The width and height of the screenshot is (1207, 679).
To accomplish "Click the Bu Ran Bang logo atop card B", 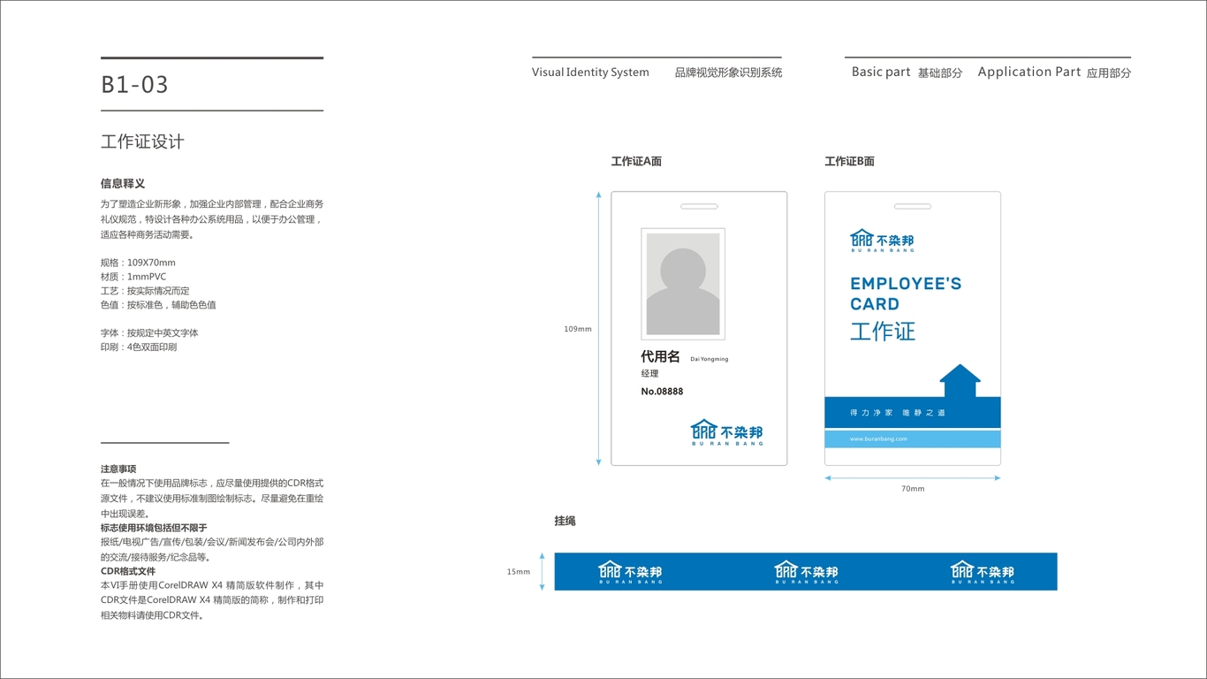I will click(x=882, y=240).
